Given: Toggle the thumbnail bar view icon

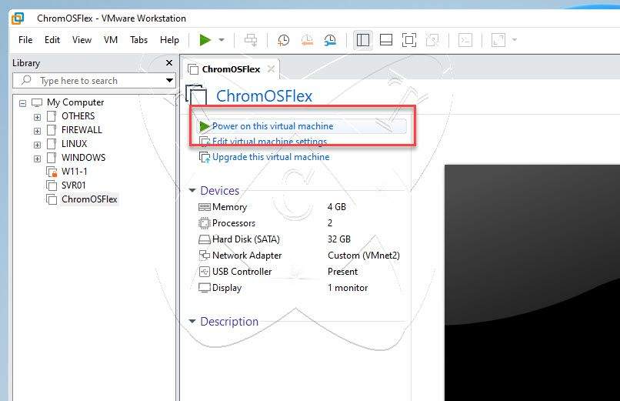Looking at the screenshot, I should click(x=386, y=40).
